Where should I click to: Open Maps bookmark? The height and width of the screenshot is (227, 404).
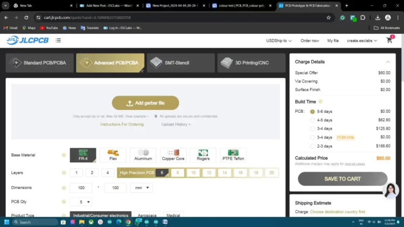pos(29,27)
